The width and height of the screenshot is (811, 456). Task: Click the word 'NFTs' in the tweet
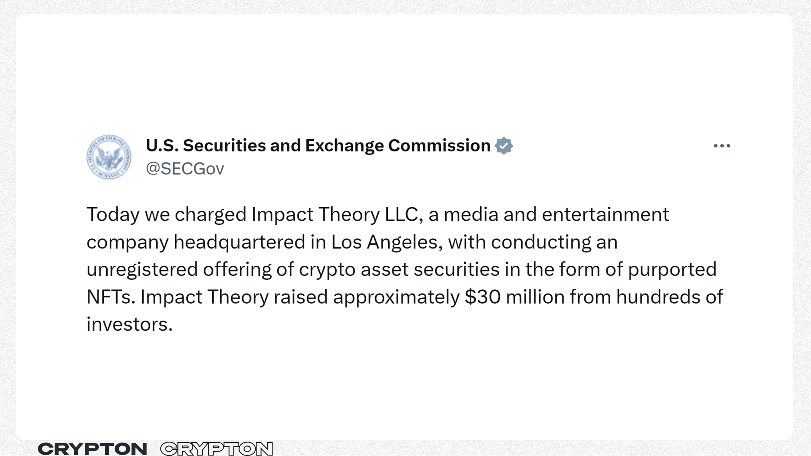point(111,297)
